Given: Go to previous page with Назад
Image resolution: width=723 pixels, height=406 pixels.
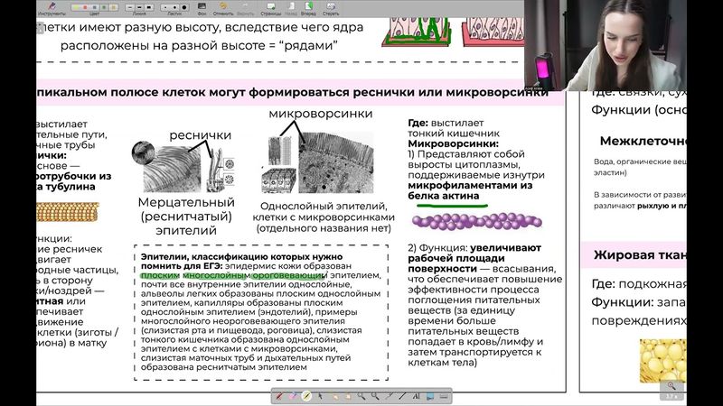Looking at the screenshot, I should pos(291,8).
